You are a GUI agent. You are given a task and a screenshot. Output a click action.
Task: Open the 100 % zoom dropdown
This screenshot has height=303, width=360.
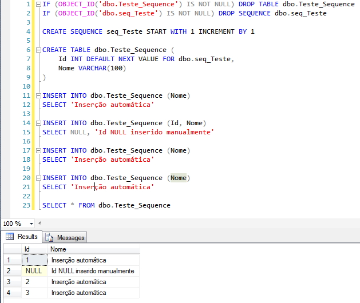pos(31,224)
